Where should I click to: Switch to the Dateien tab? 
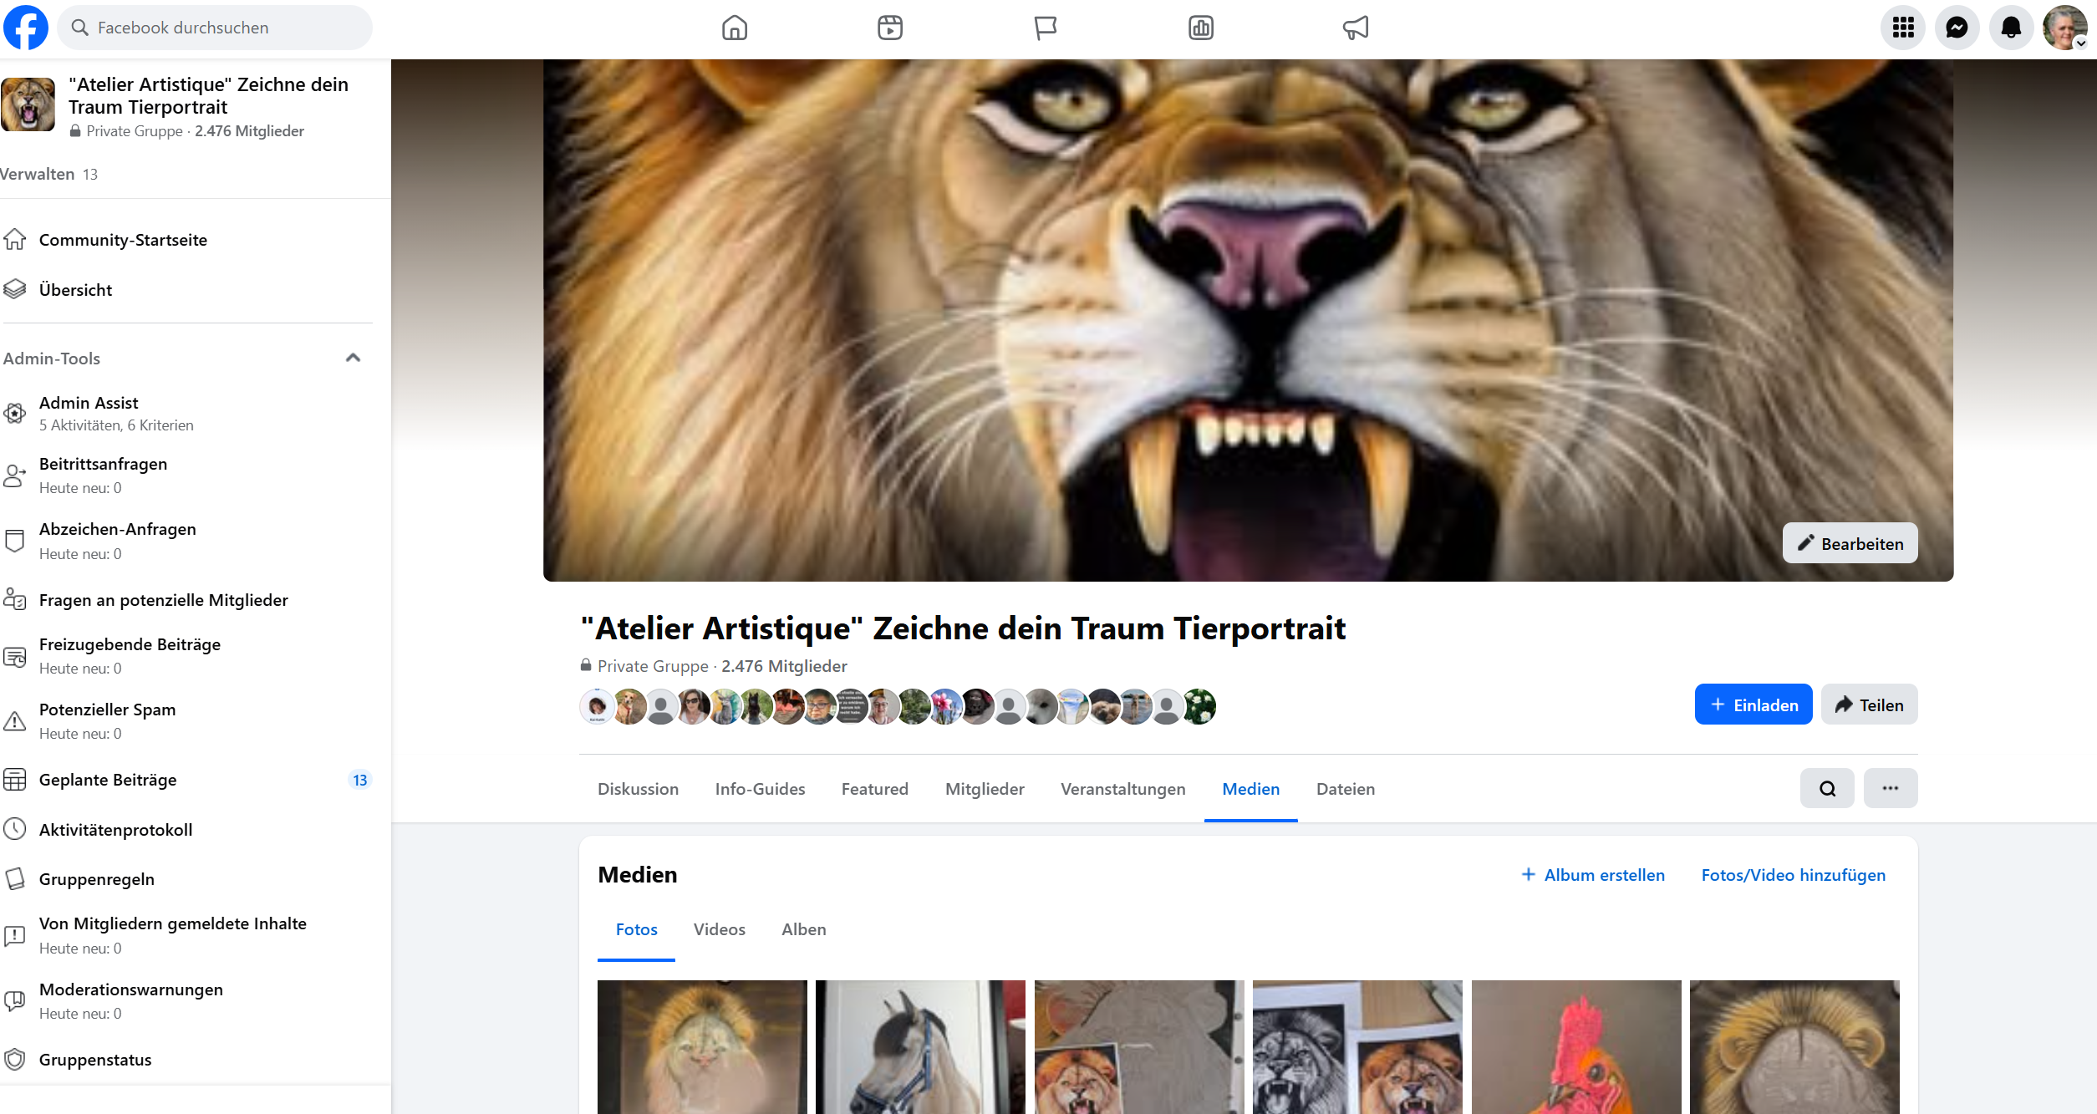point(1345,789)
